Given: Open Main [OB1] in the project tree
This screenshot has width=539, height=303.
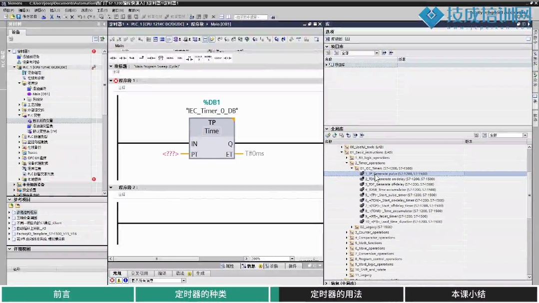Looking at the screenshot, I should click(41, 94).
